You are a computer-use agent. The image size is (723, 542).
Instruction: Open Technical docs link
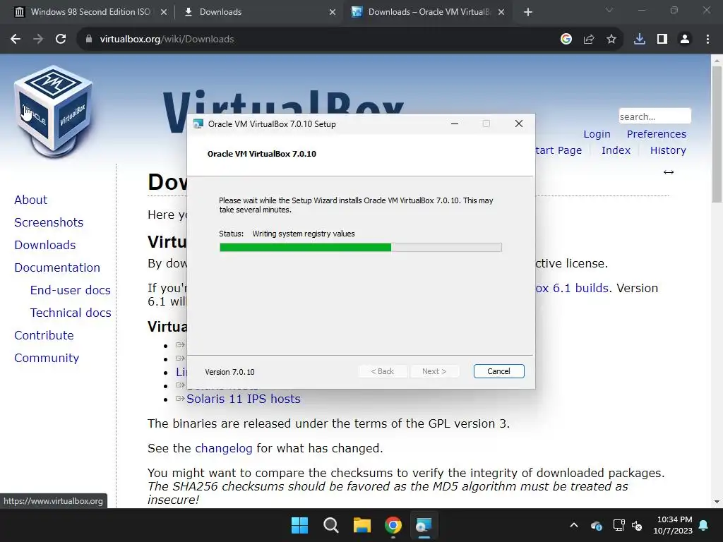(x=71, y=313)
